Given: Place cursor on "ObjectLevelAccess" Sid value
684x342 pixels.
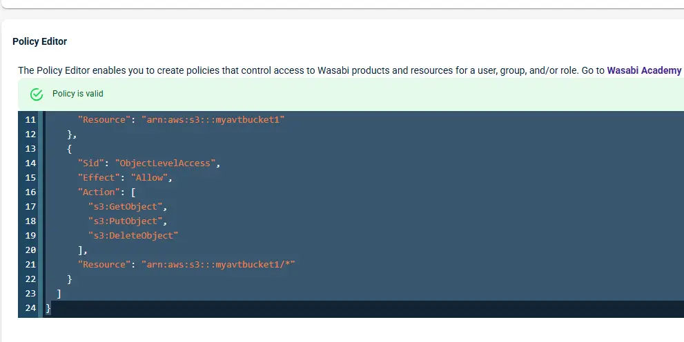Looking at the screenshot, I should coord(168,163).
